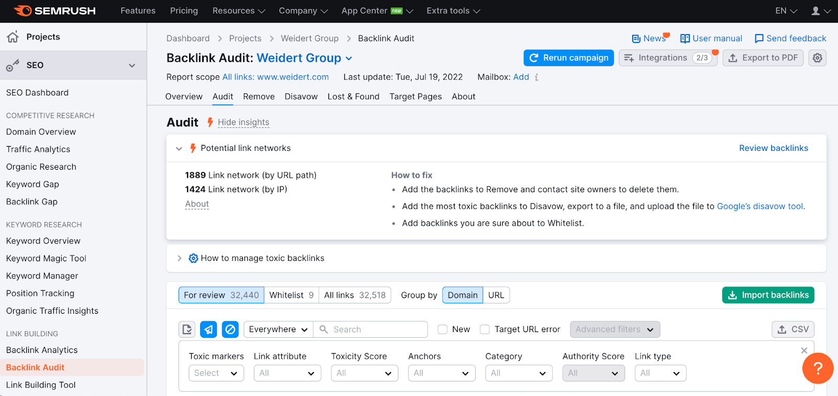Open the Extra tools menu
The width and height of the screenshot is (838, 396).
coord(453,10)
